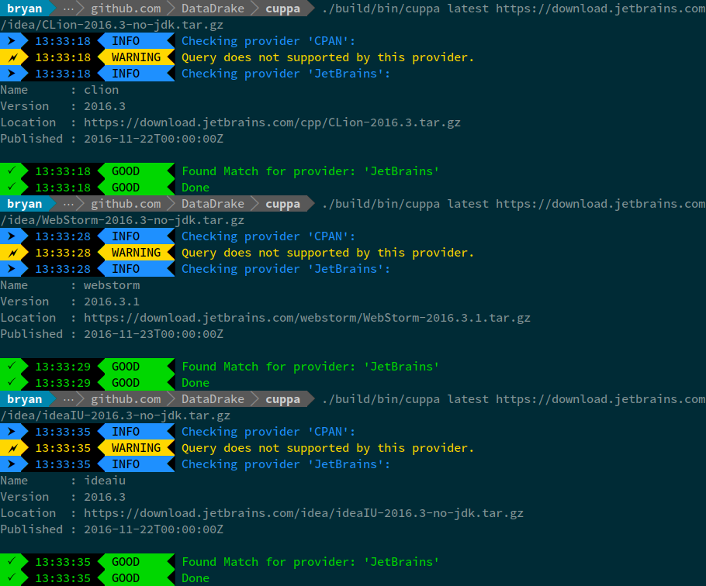Click arrow icon on 13:33:28 'JetBrains' INFO row
The height and width of the screenshot is (586, 706).
12,268
